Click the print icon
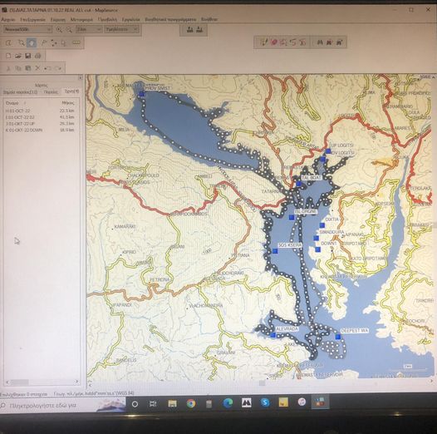437x434 pixels. coord(37,56)
